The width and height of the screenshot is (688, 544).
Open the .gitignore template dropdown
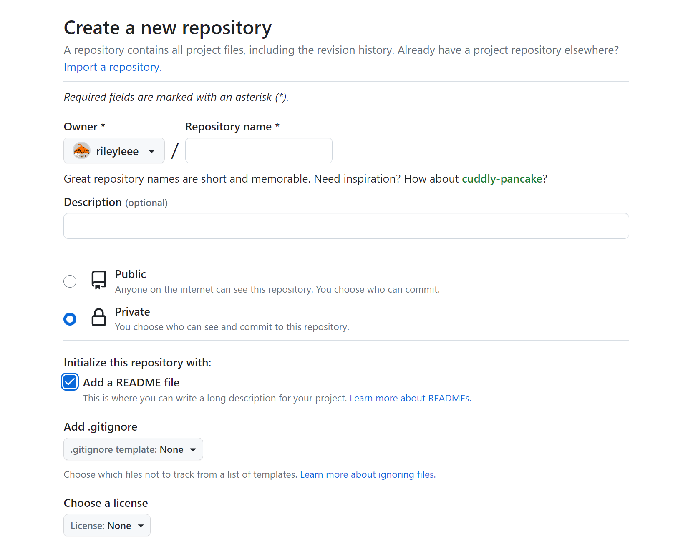click(133, 449)
